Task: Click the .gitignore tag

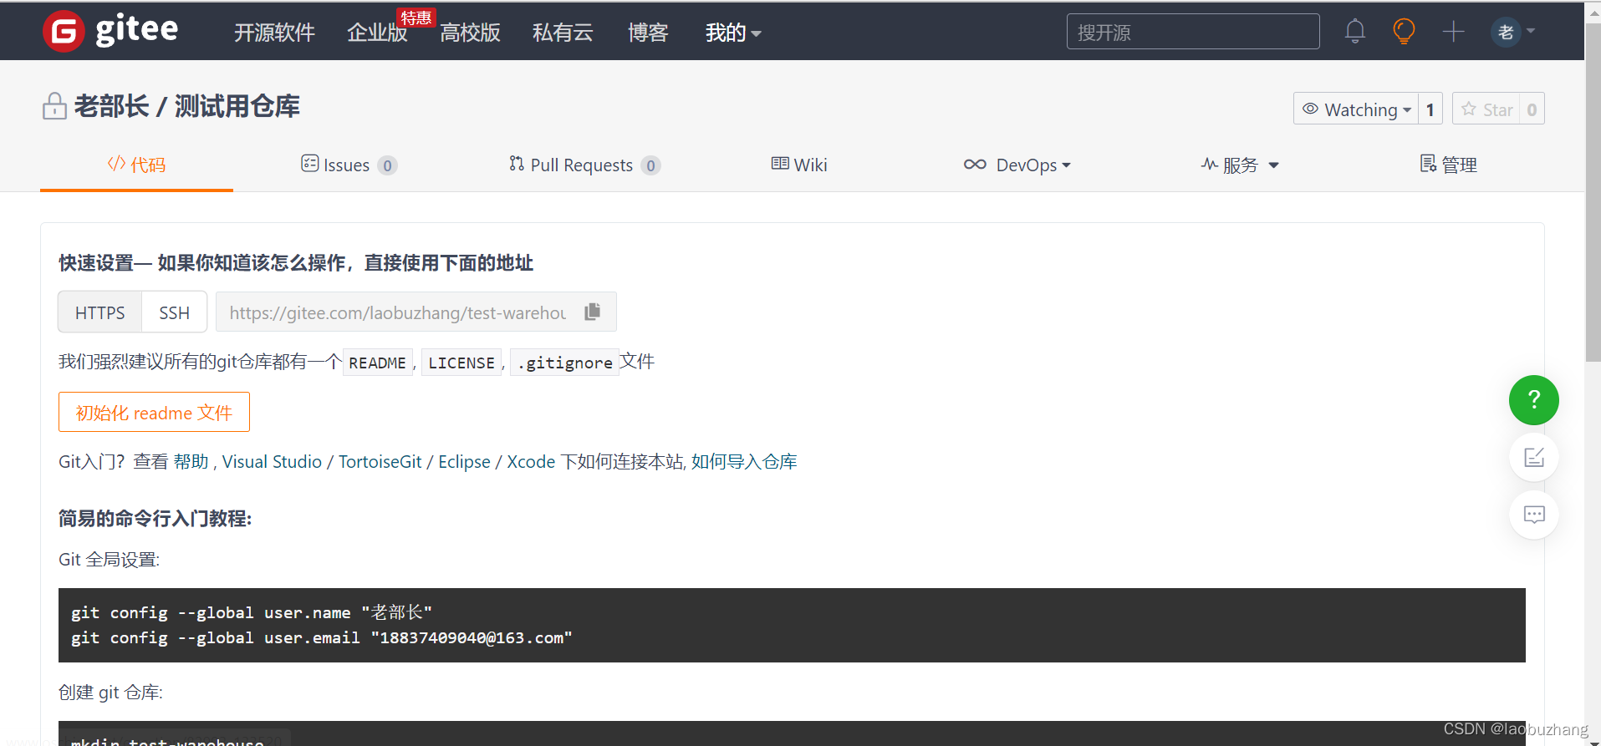Action: [564, 363]
